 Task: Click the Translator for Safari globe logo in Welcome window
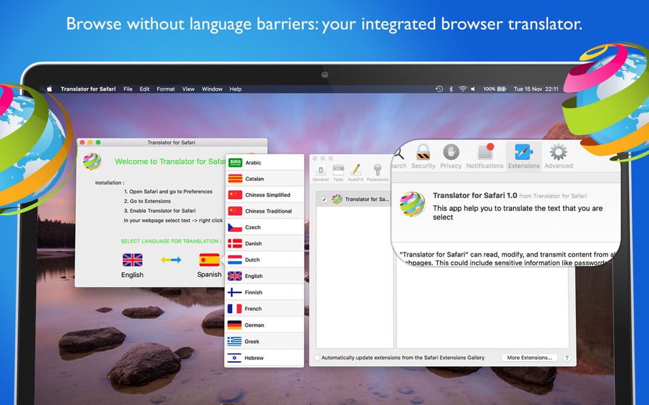[x=92, y=161]
